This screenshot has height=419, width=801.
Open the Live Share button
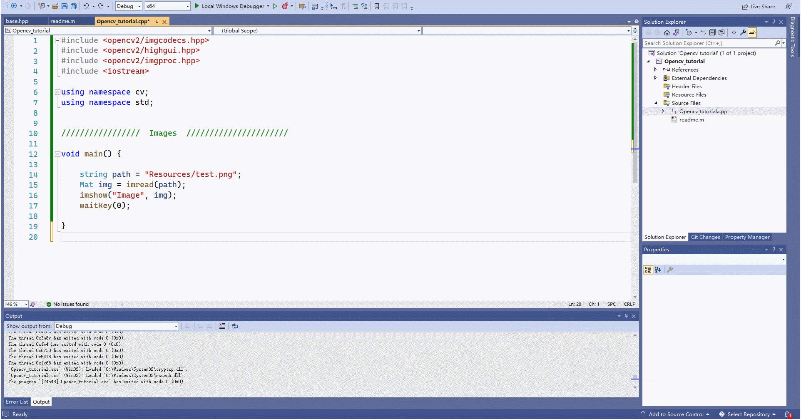[x=759, y=6]
